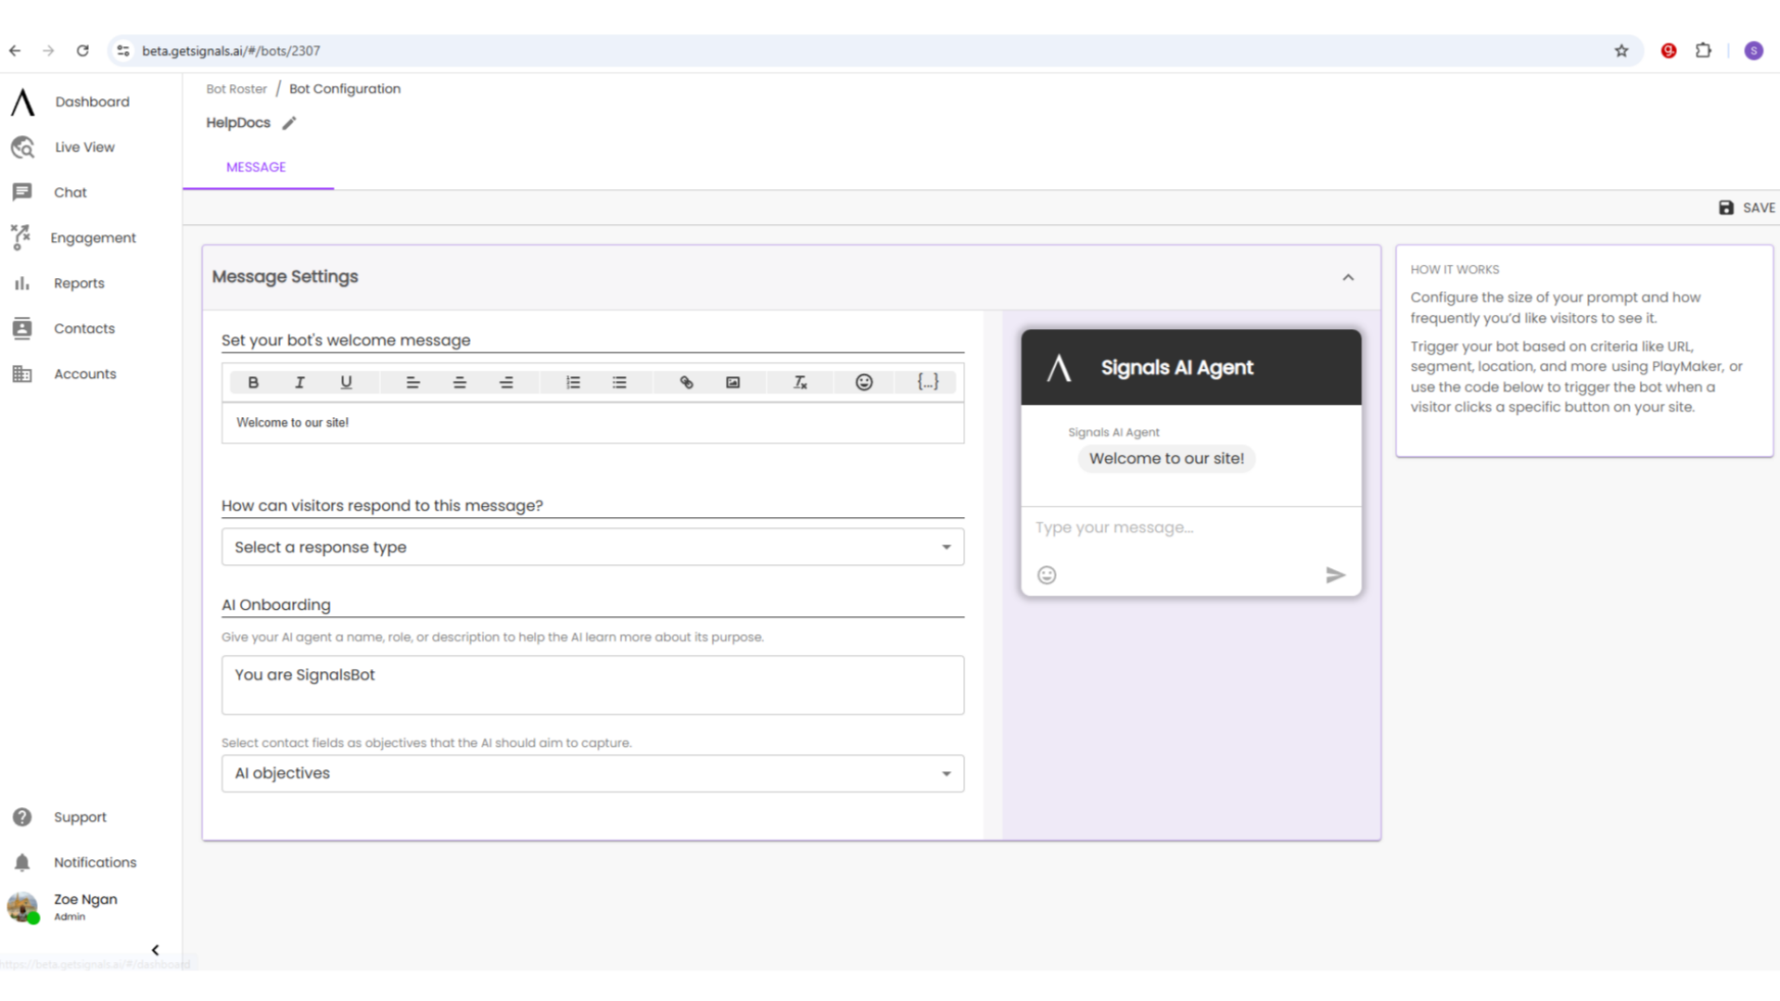Open the Select a response type dropdown
This screenshot has width=1780, height=1001.
coord(593,546)
